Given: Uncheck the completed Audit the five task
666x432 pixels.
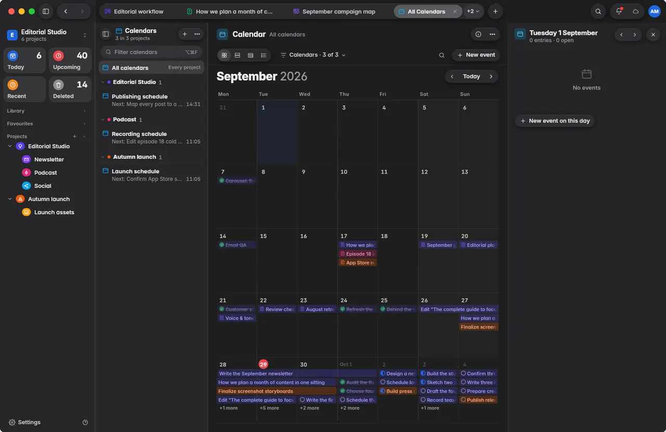Looking at the screenshot, I should (342, 382).
